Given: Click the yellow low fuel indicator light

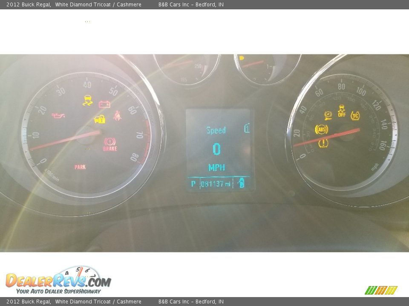Looking at the screenshot, I should [242, 58].
